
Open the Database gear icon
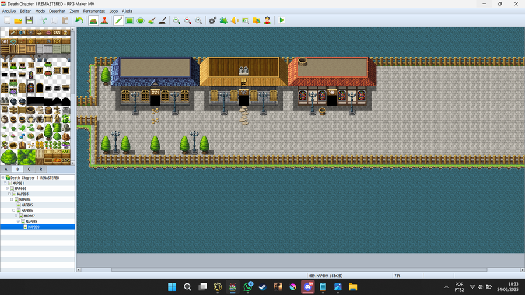(x=212, y=20)
